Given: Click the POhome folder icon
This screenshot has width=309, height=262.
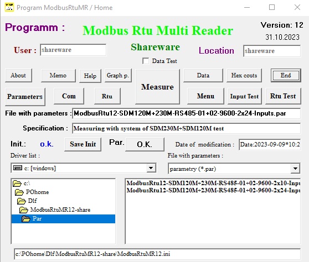Looking at the screenshot, I should [x=19, y=192].
